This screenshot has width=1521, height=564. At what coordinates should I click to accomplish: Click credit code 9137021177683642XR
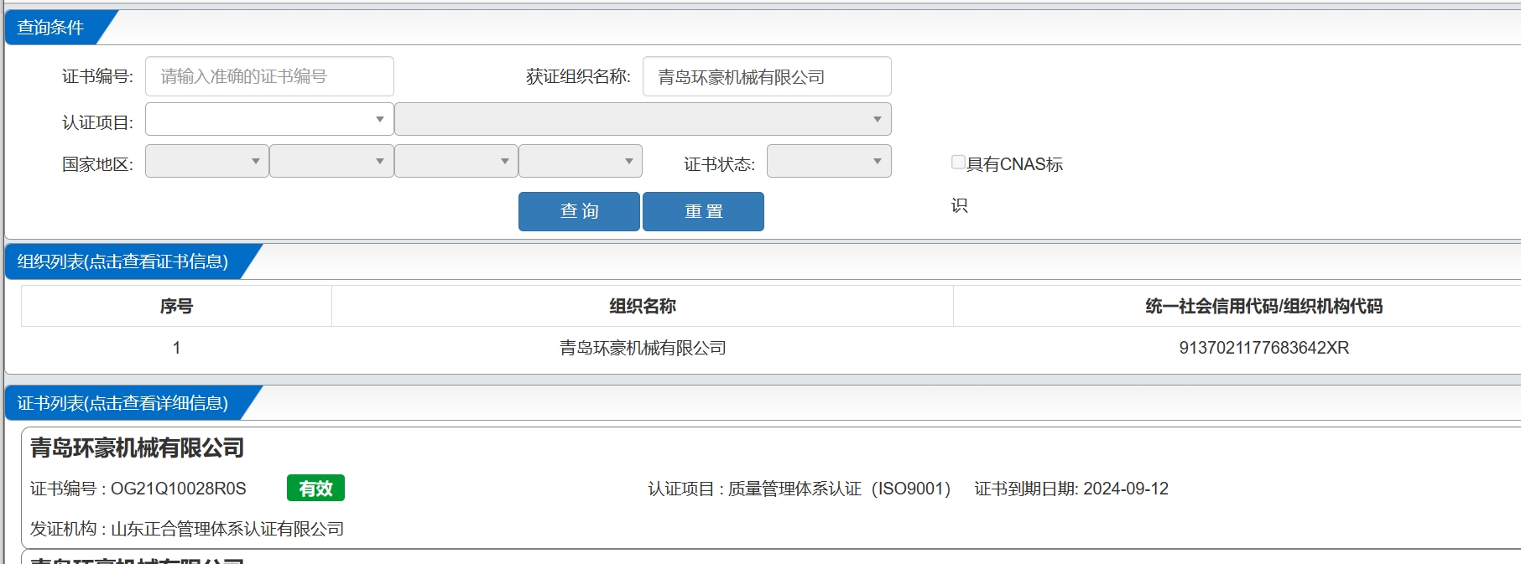pyautogui.click(x=1263, y=348)
